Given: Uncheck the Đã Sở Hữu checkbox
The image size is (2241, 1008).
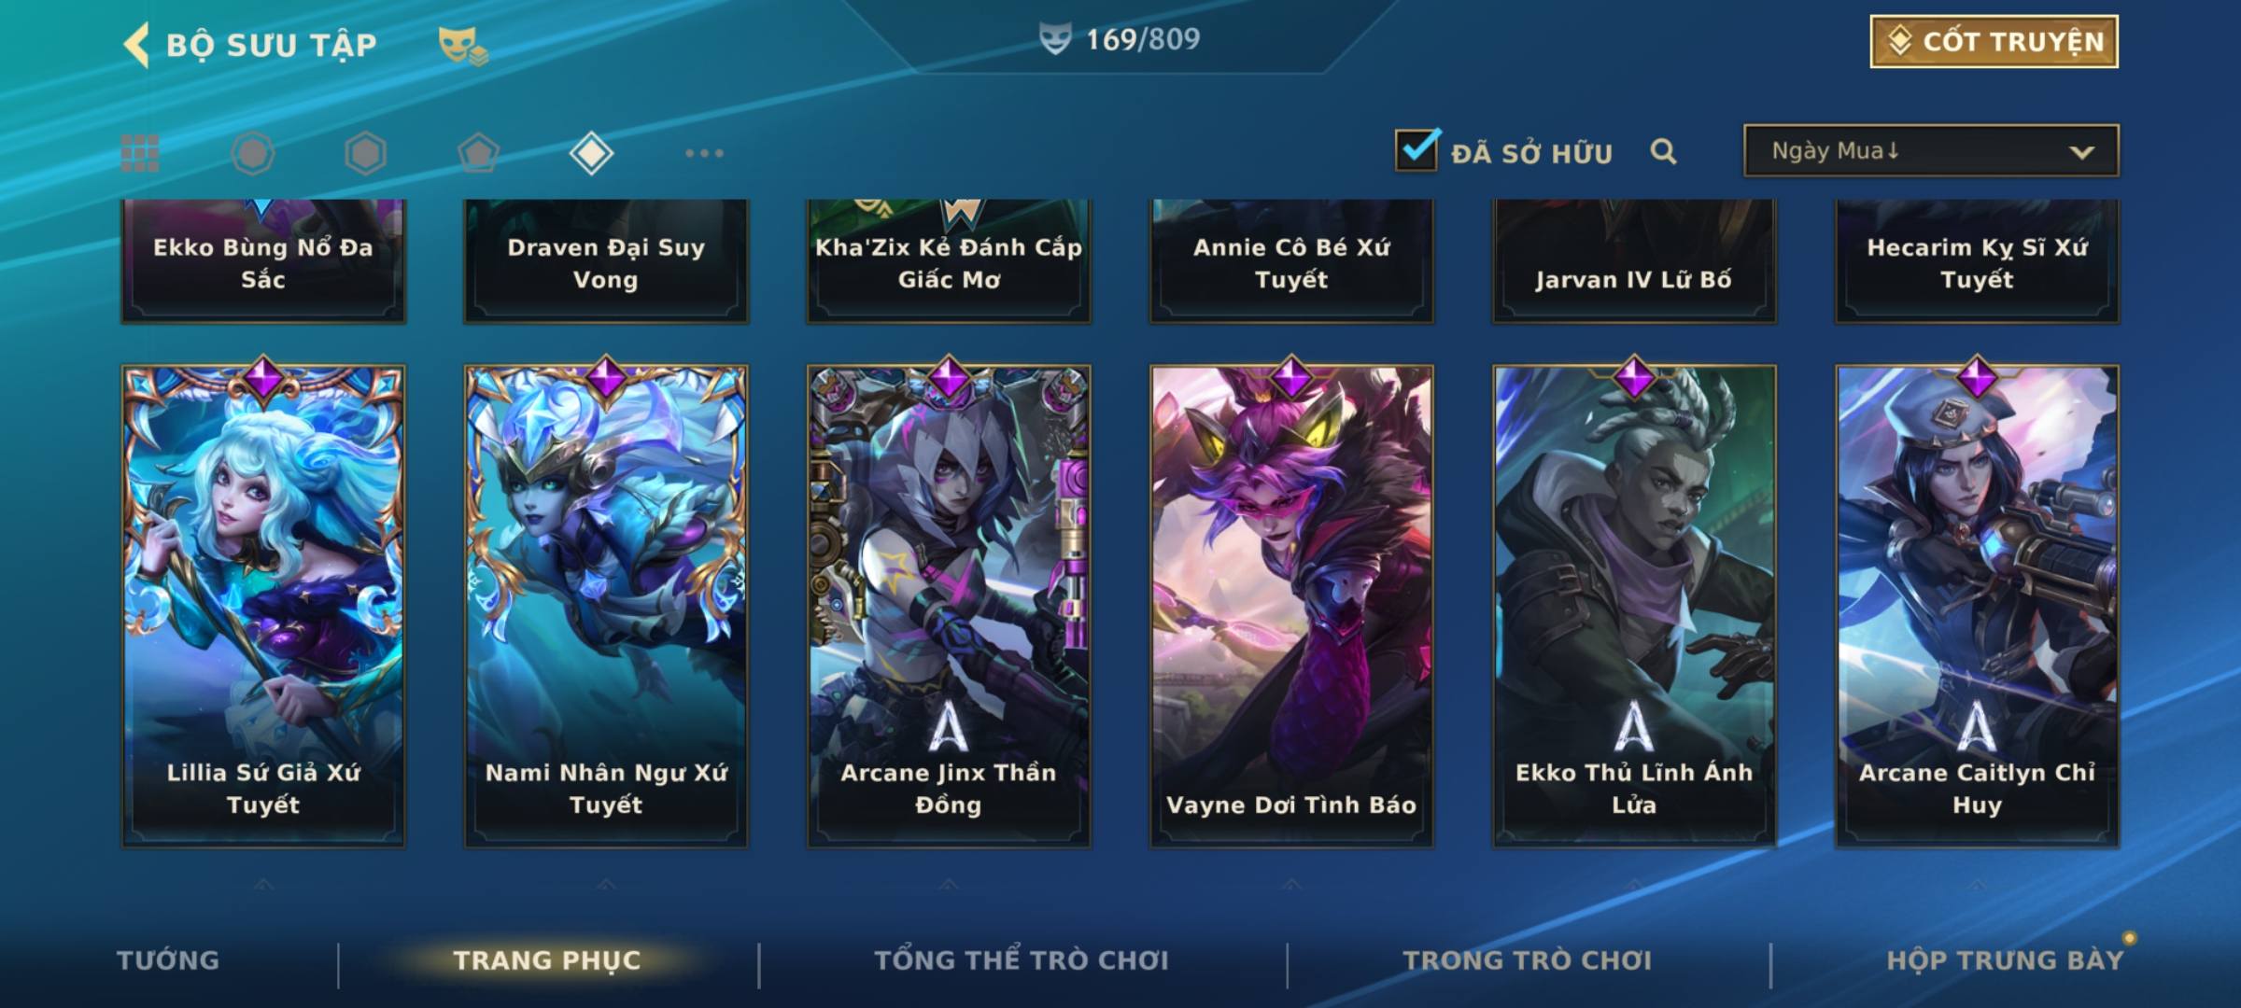Looking at the screenshot, I should pos(1416,150).
